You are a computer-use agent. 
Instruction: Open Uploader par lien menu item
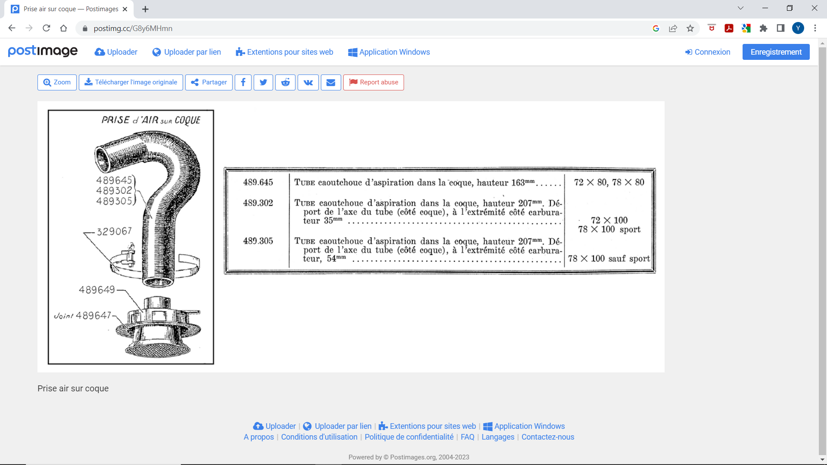[187, 52]
